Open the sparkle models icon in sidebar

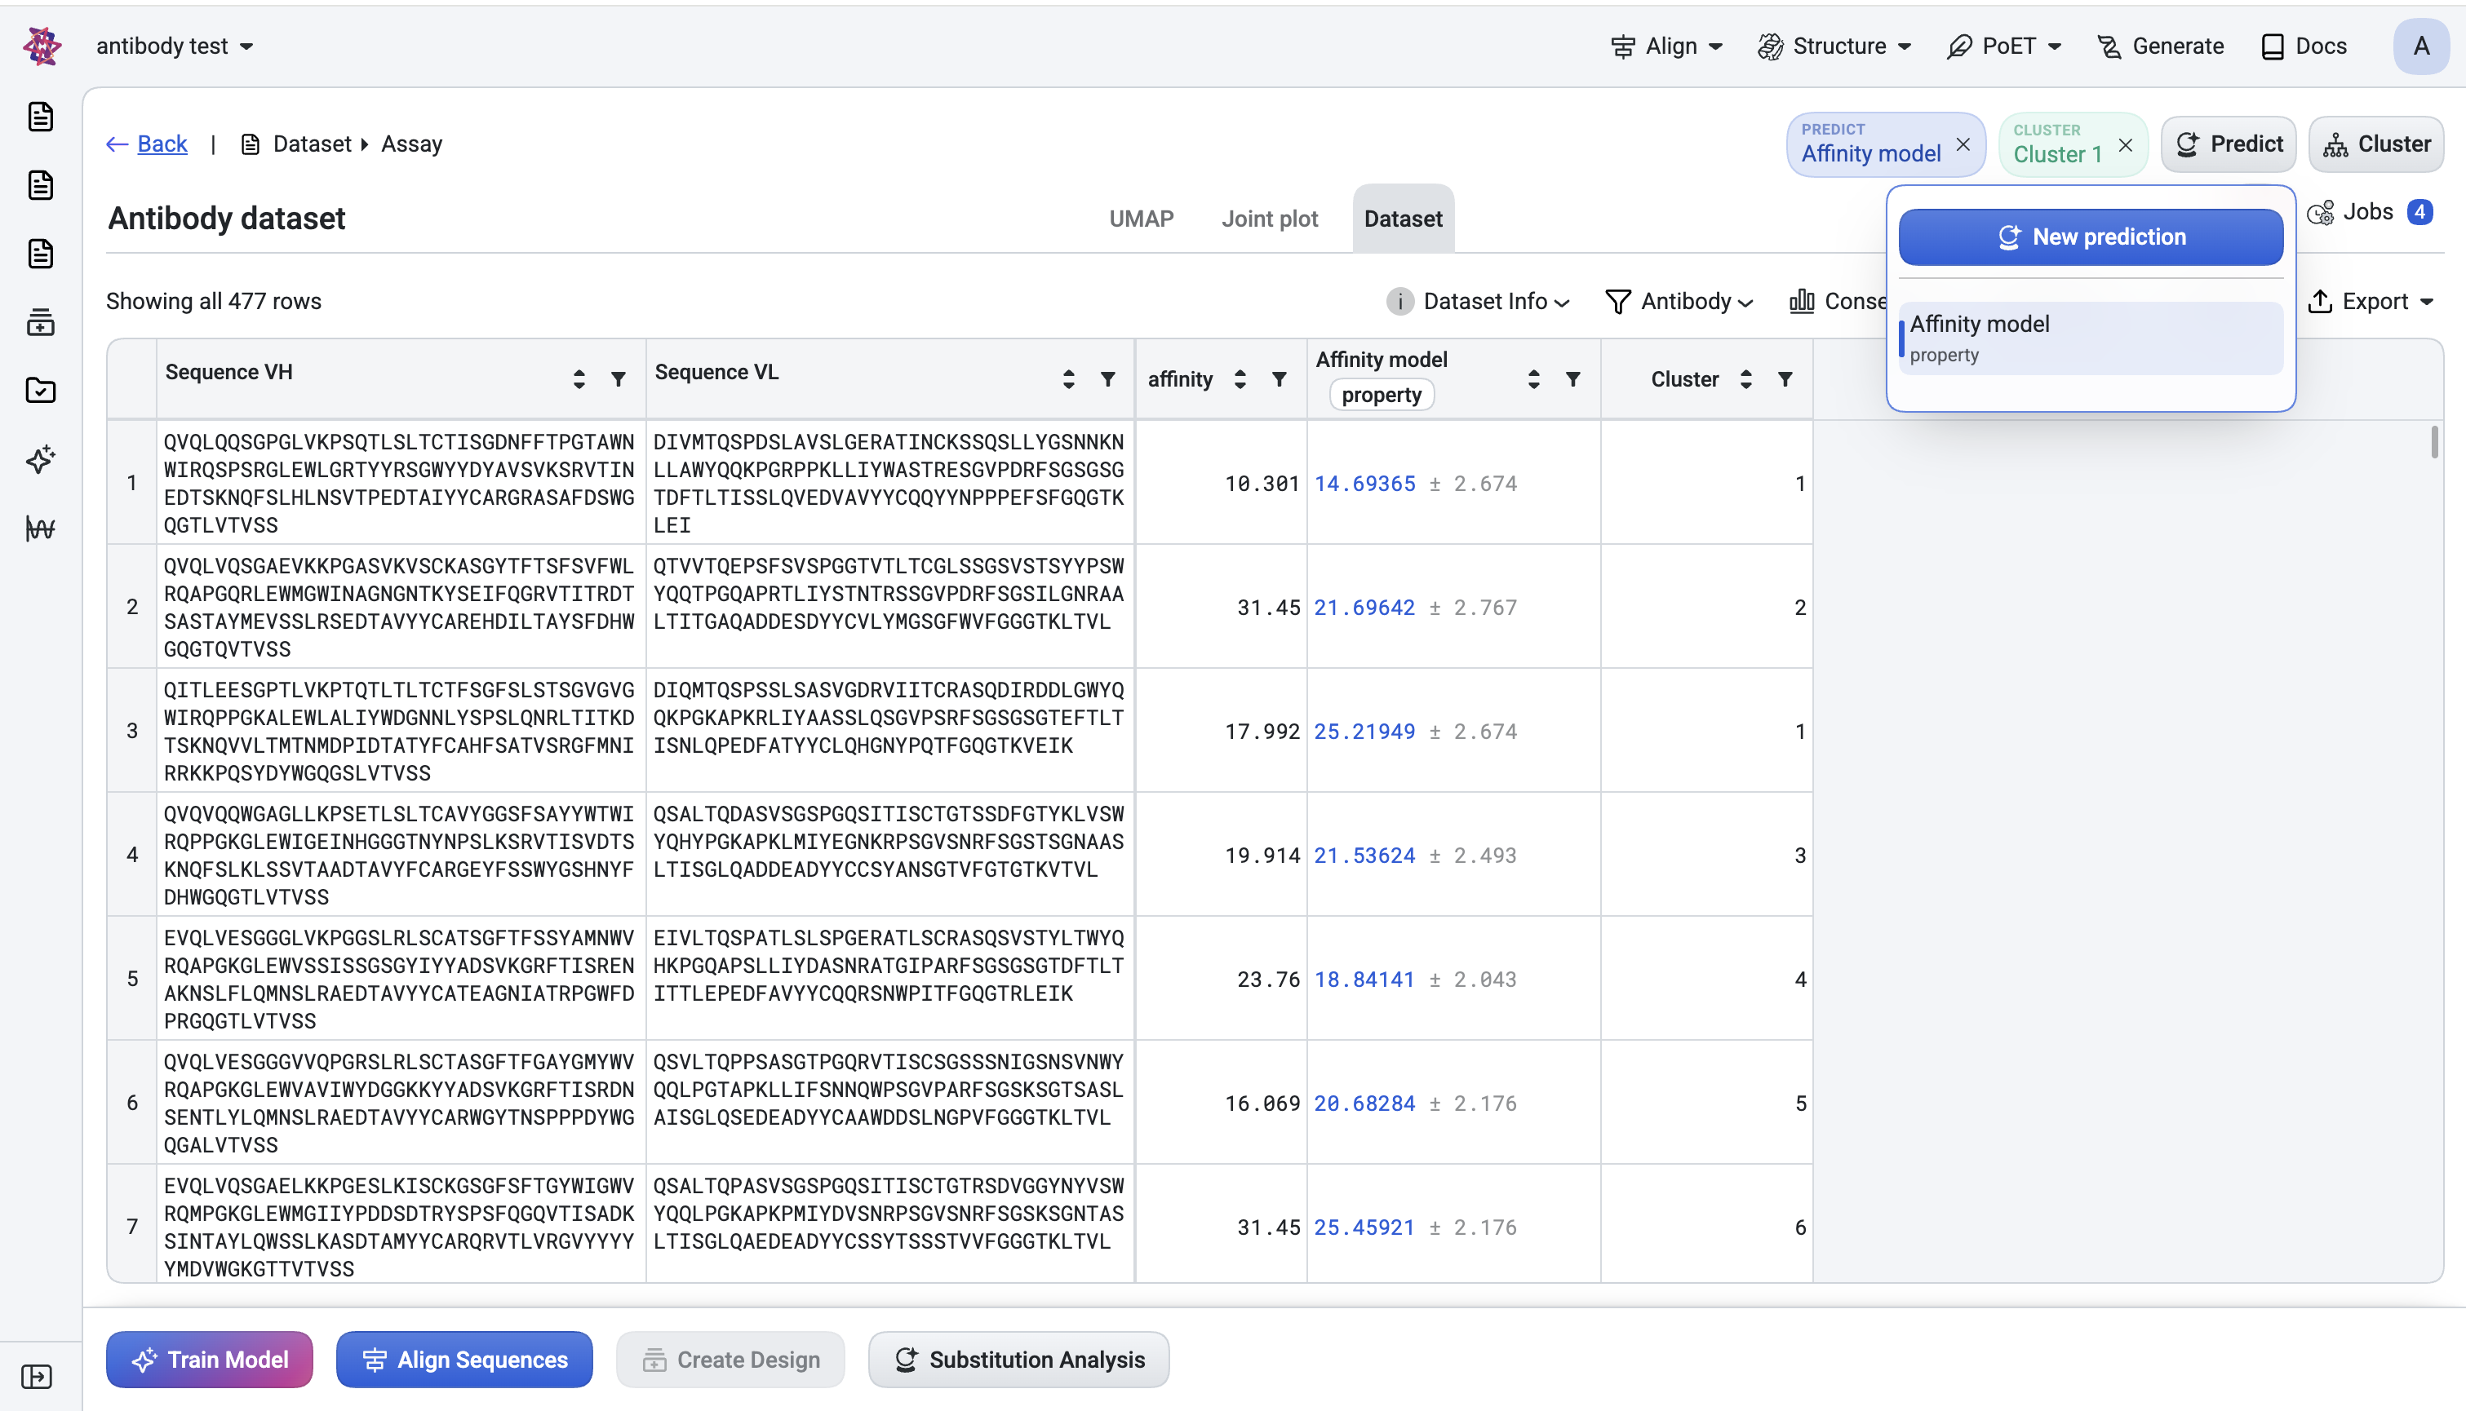coord(41,459)
